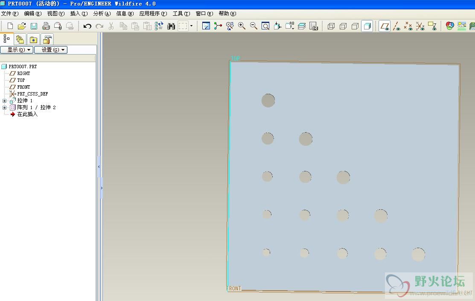This screenshot has width=475, height=301.
Task: Switch to the Connections hammer tab
Action: click(47, 39)
